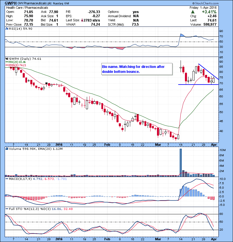Click the 'Mar' label on price chart axis

coord(158,145)
